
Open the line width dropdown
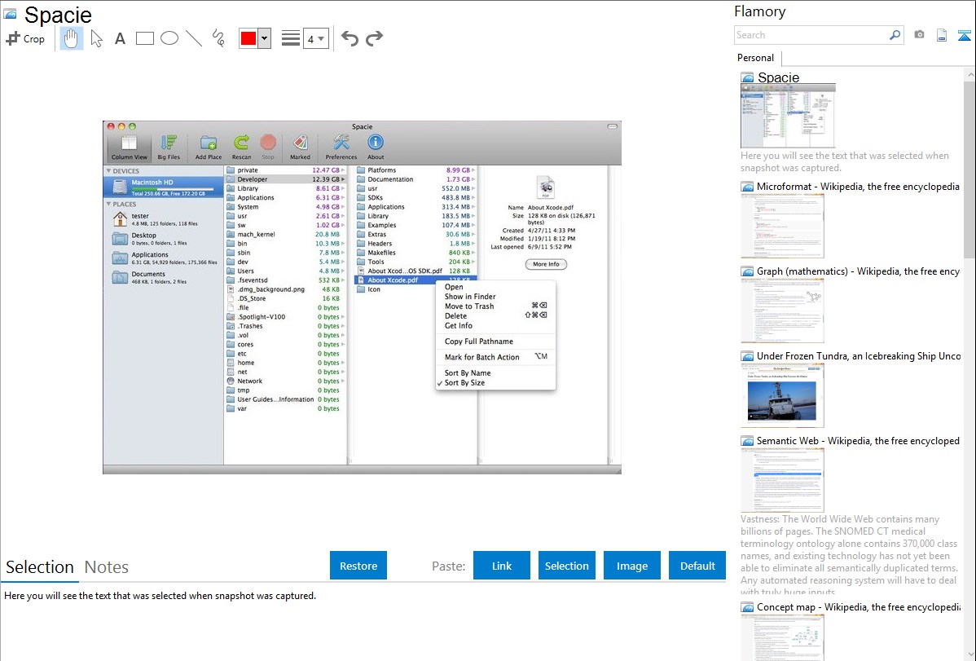pyautogui.click(x=316, y=38)
